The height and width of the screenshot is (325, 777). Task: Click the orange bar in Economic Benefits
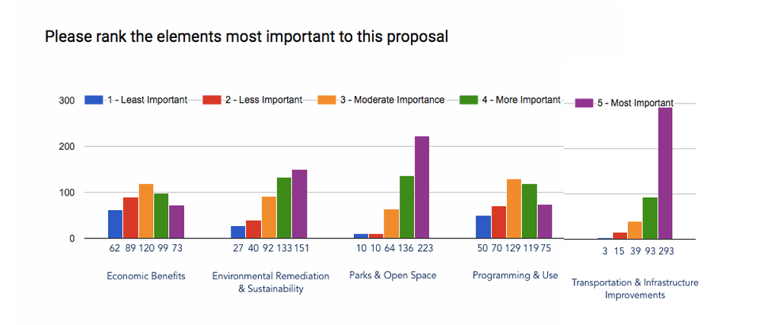coord(145,211)
